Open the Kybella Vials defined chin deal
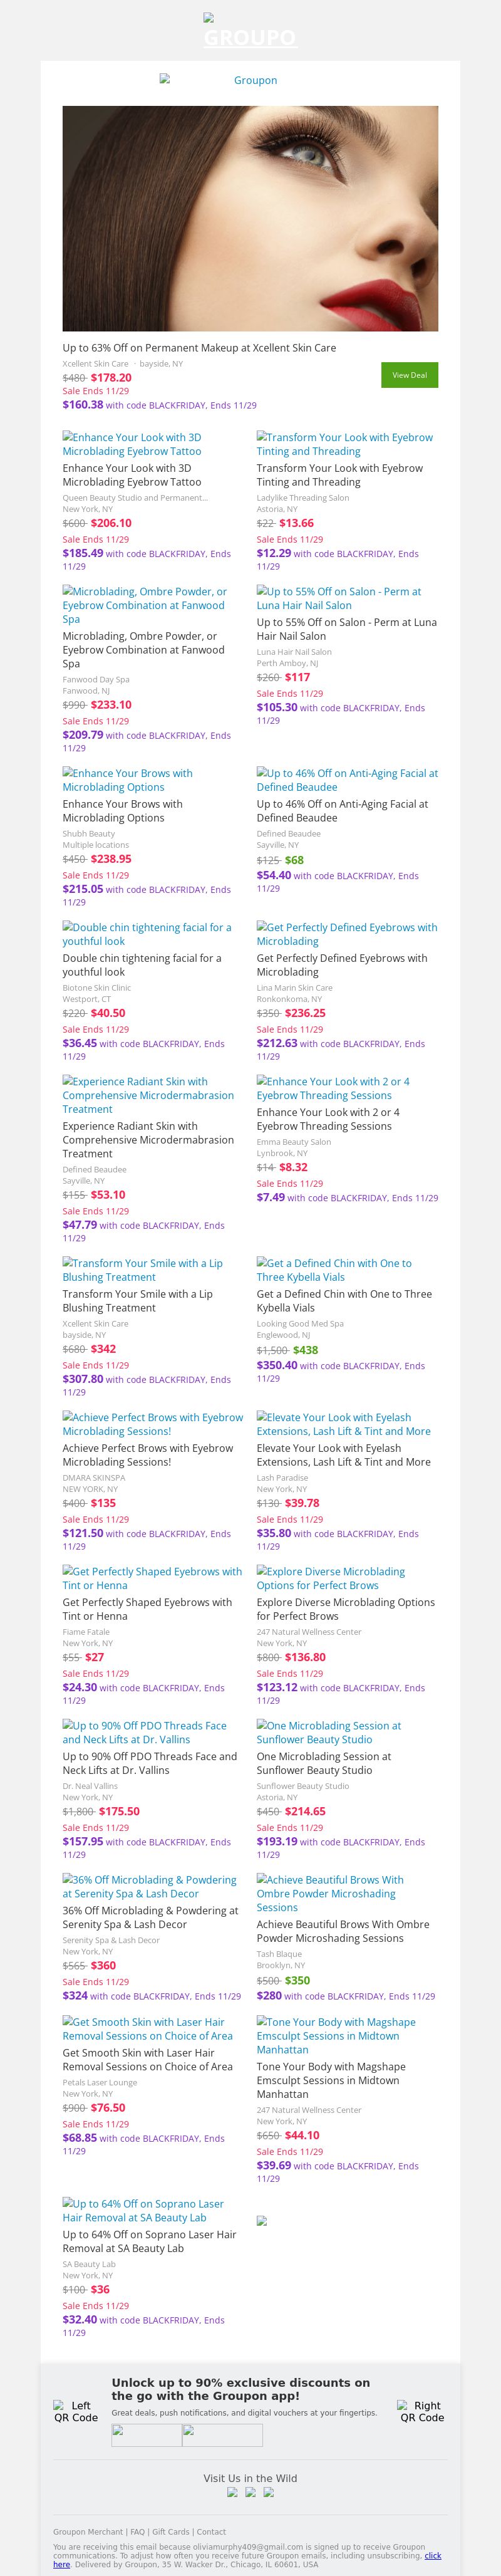 tap(334, 1270)
